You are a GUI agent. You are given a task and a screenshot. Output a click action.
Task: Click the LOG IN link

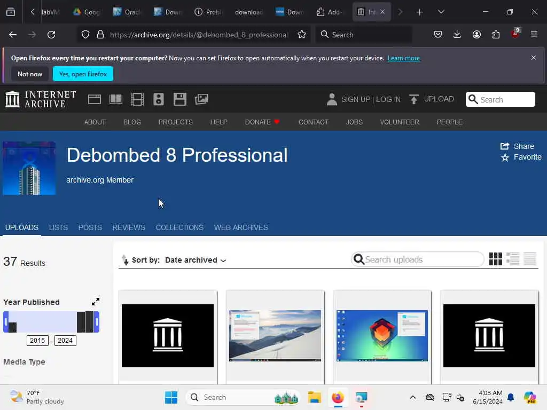point(388,100)
